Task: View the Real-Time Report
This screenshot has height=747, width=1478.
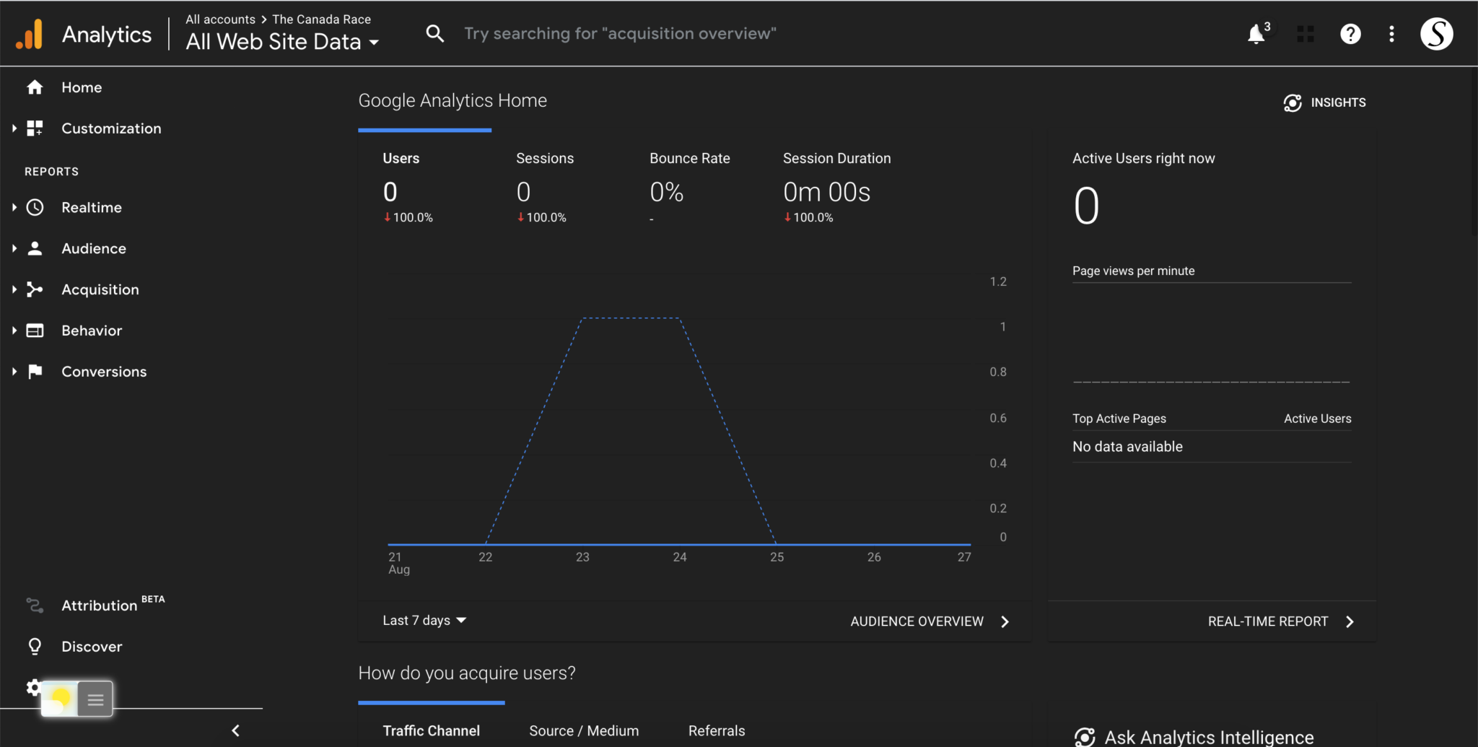Action: 1268,621
